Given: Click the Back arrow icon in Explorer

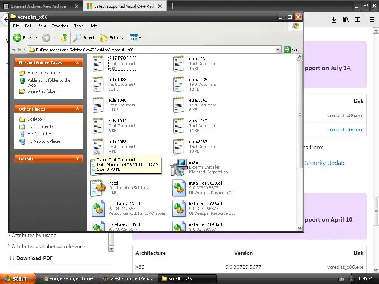Looking at the screenshot, I should (x=17, y=38).
